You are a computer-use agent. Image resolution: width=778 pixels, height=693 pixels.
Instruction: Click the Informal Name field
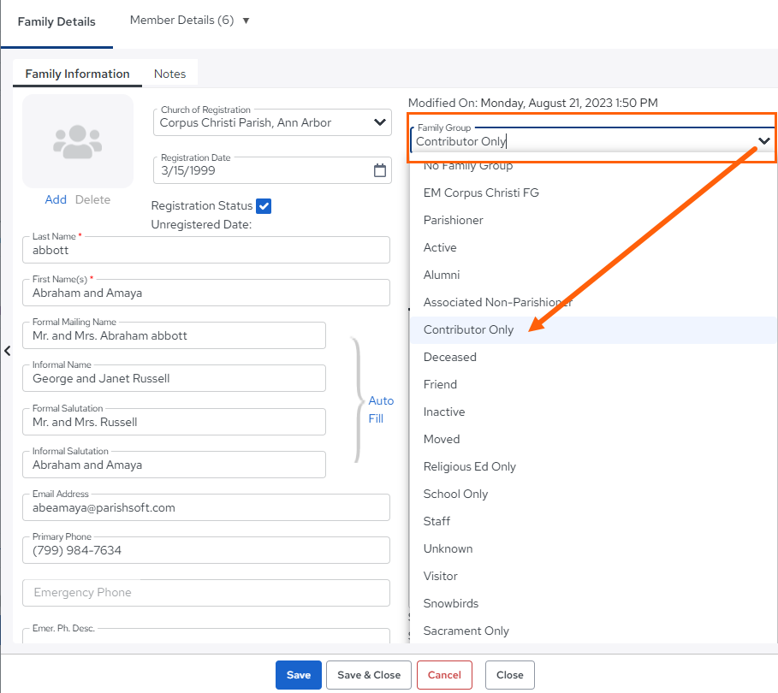point(174,378)
